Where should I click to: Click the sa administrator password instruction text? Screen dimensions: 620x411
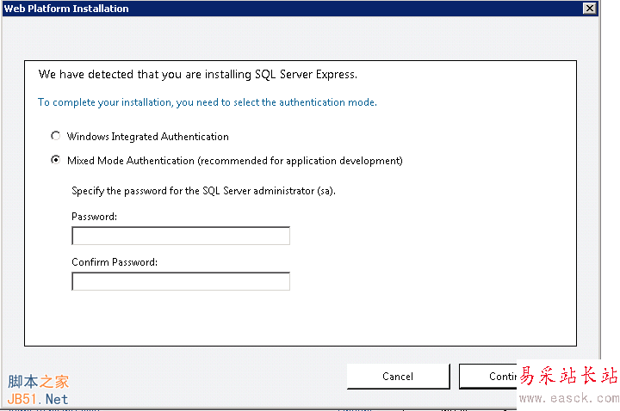coord(203,190)
